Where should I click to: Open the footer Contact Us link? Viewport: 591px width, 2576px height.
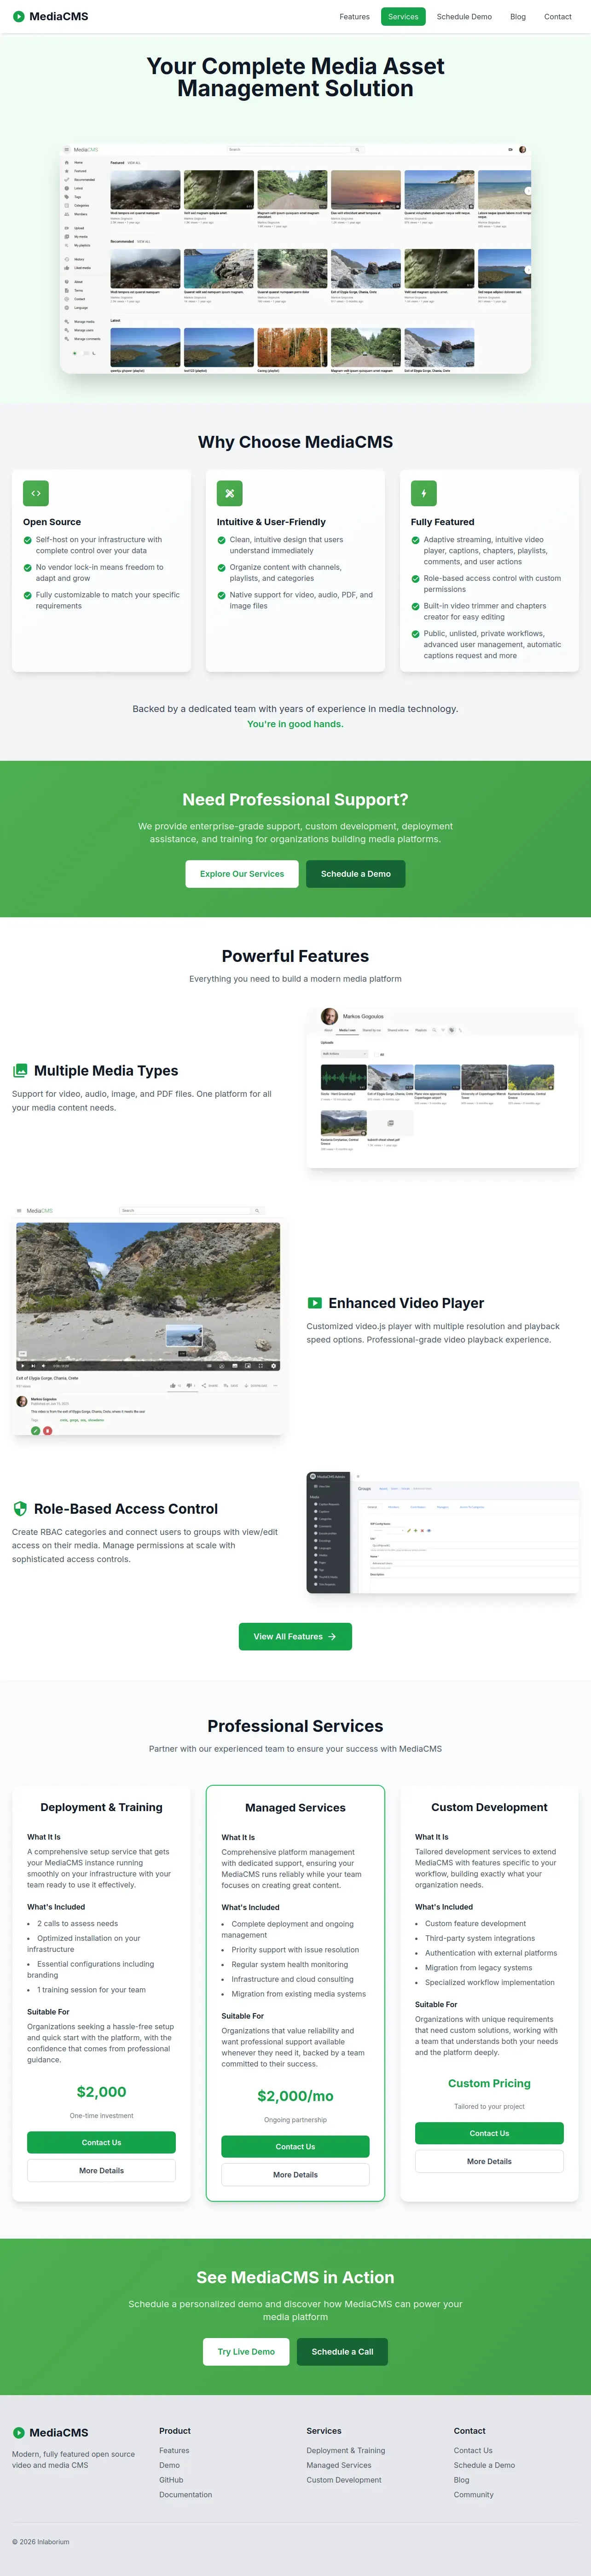(x=473, y=2451)
